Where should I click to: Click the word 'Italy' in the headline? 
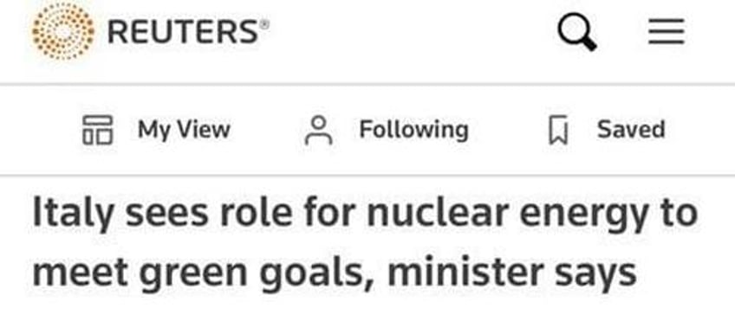coord(73,215)
